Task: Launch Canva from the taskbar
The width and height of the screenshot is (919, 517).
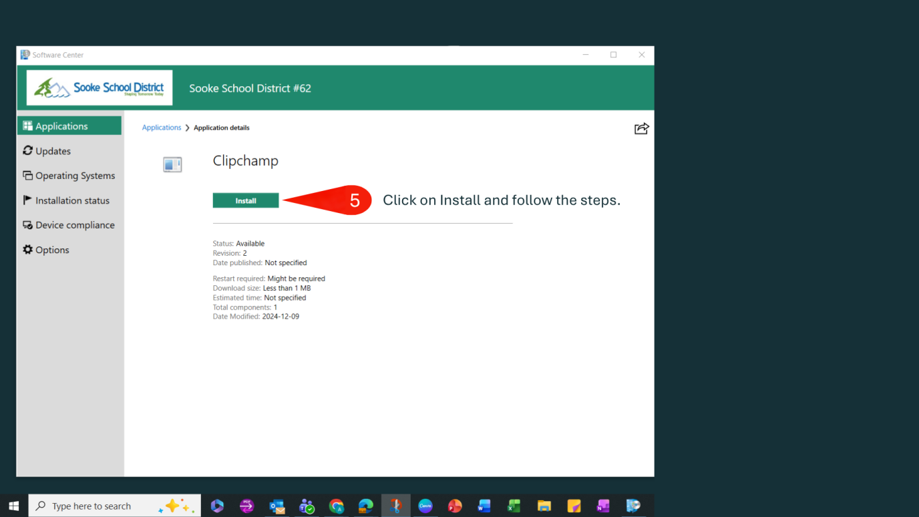Action: (425, 506)
